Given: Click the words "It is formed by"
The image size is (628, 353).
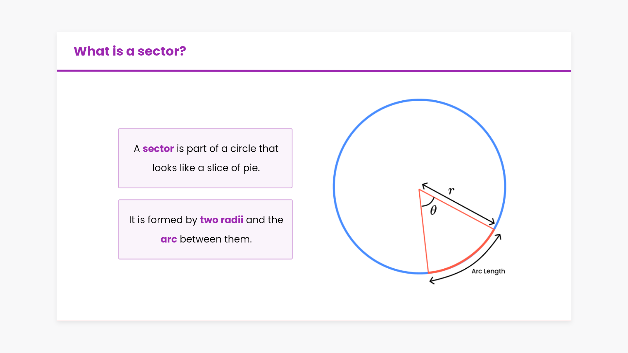Looking at the screenshot, I should point(163,220).
